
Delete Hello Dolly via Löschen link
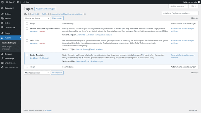tap(42, 44)
